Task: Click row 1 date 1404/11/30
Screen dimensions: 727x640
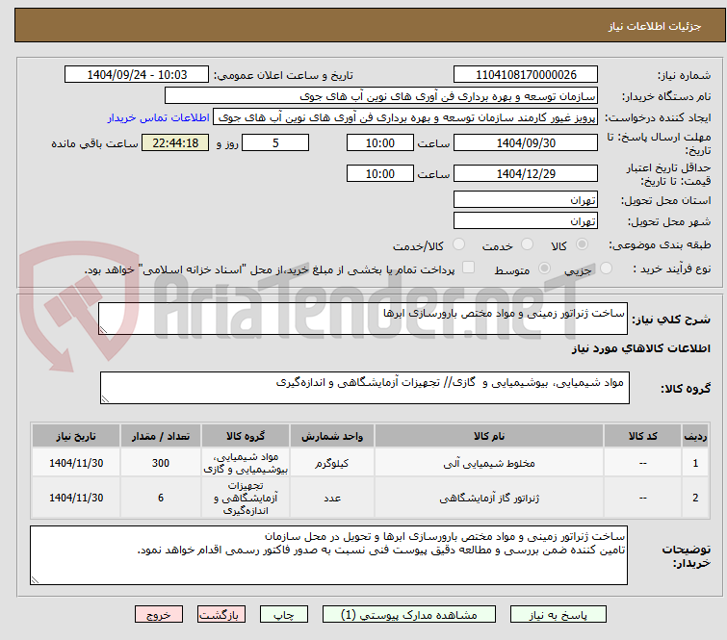Action: point(76,463)
